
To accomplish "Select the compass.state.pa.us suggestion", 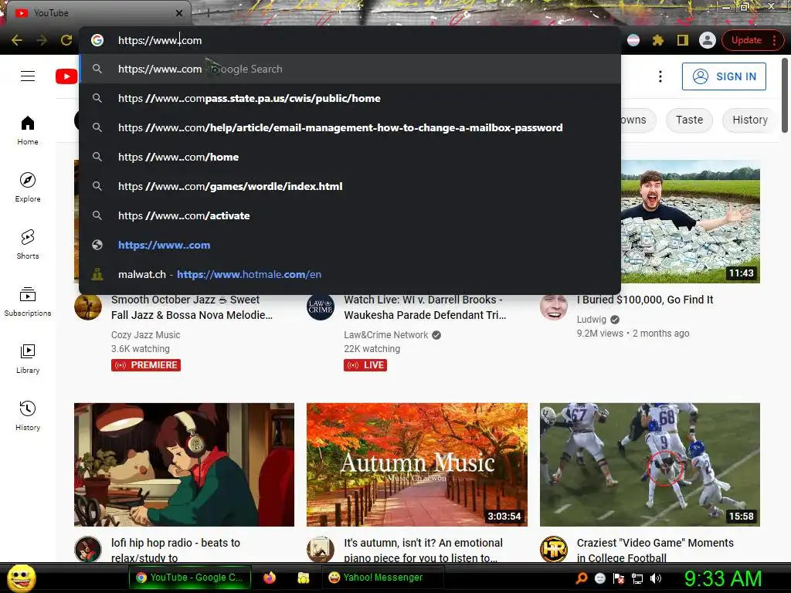I will pos(350,98).
